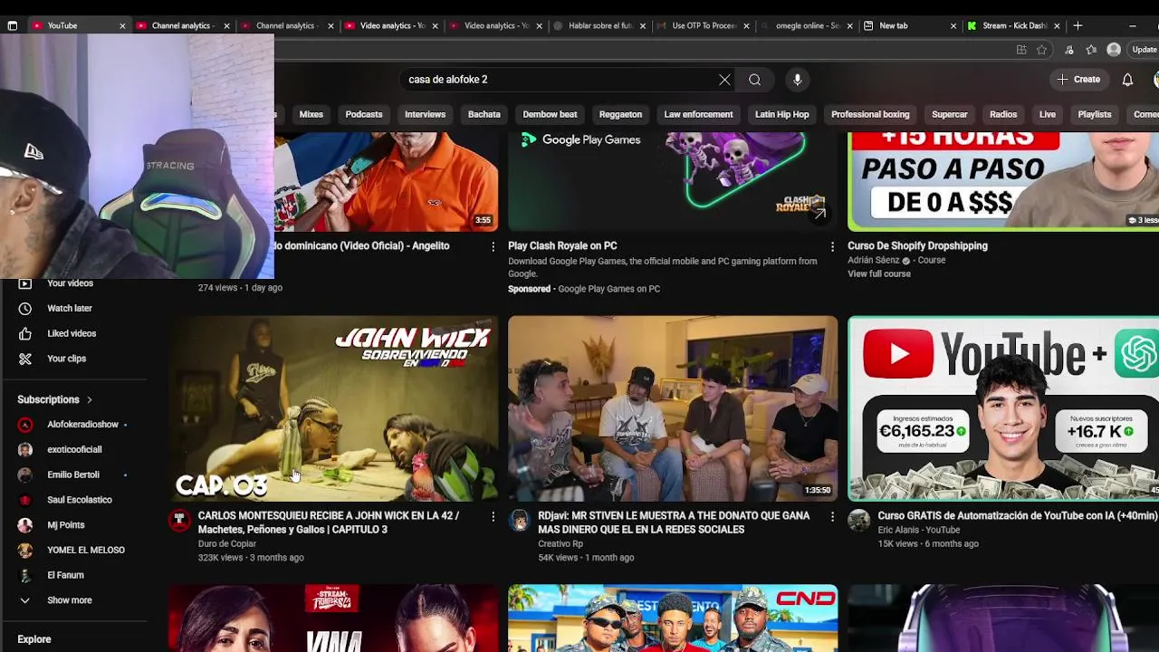The width and height of the screenshot is (1159, 652).
Task: Open the Creativo Rp channel avatar
Action: point(519,520)
